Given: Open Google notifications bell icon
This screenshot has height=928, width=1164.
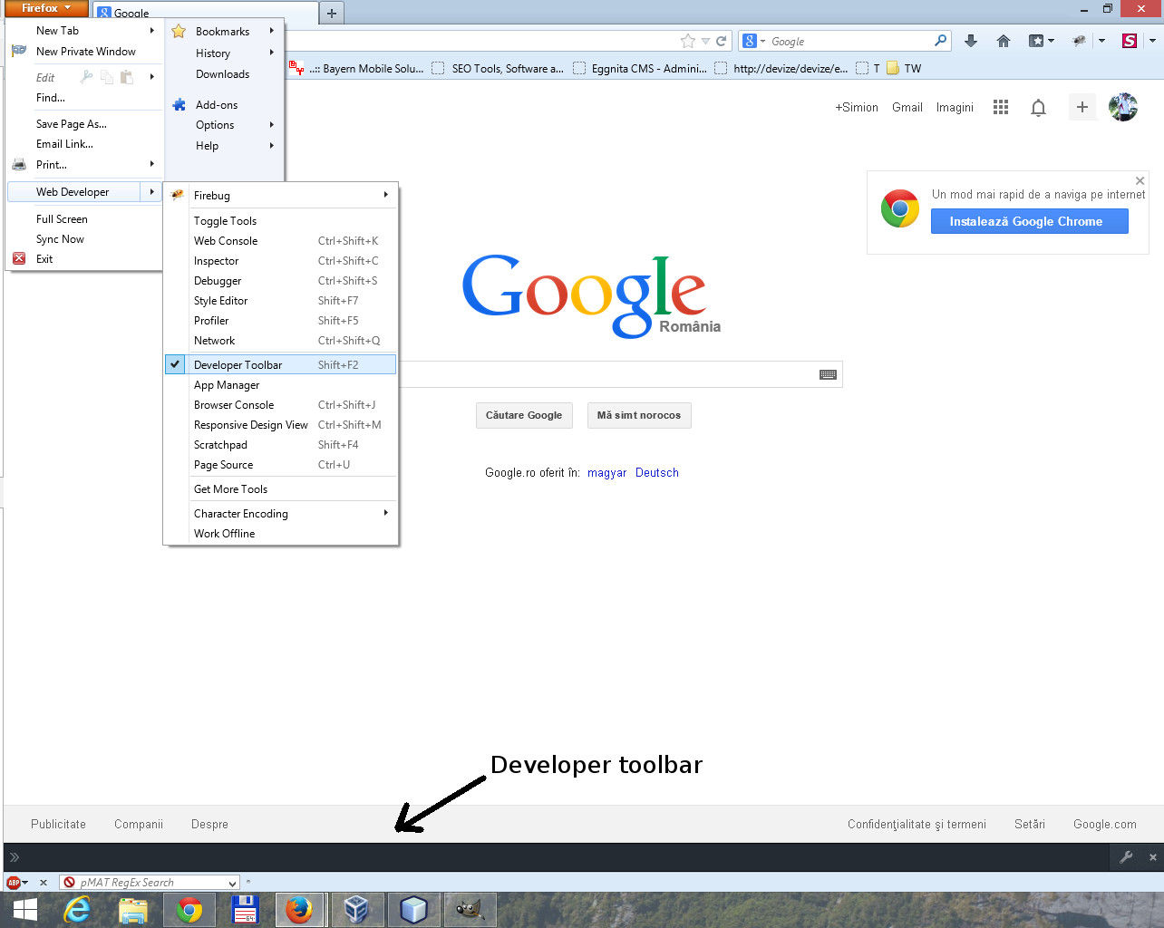Looking at the screenshot, I should 1039,108.
